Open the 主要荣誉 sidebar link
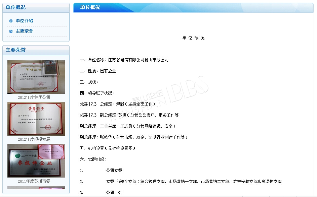The image size is (317, 197). 25,31
